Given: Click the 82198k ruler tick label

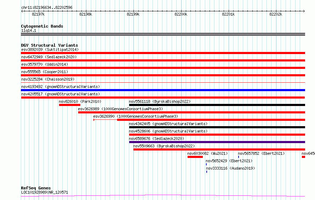Looking at the screenshot, I should point(86,14).
